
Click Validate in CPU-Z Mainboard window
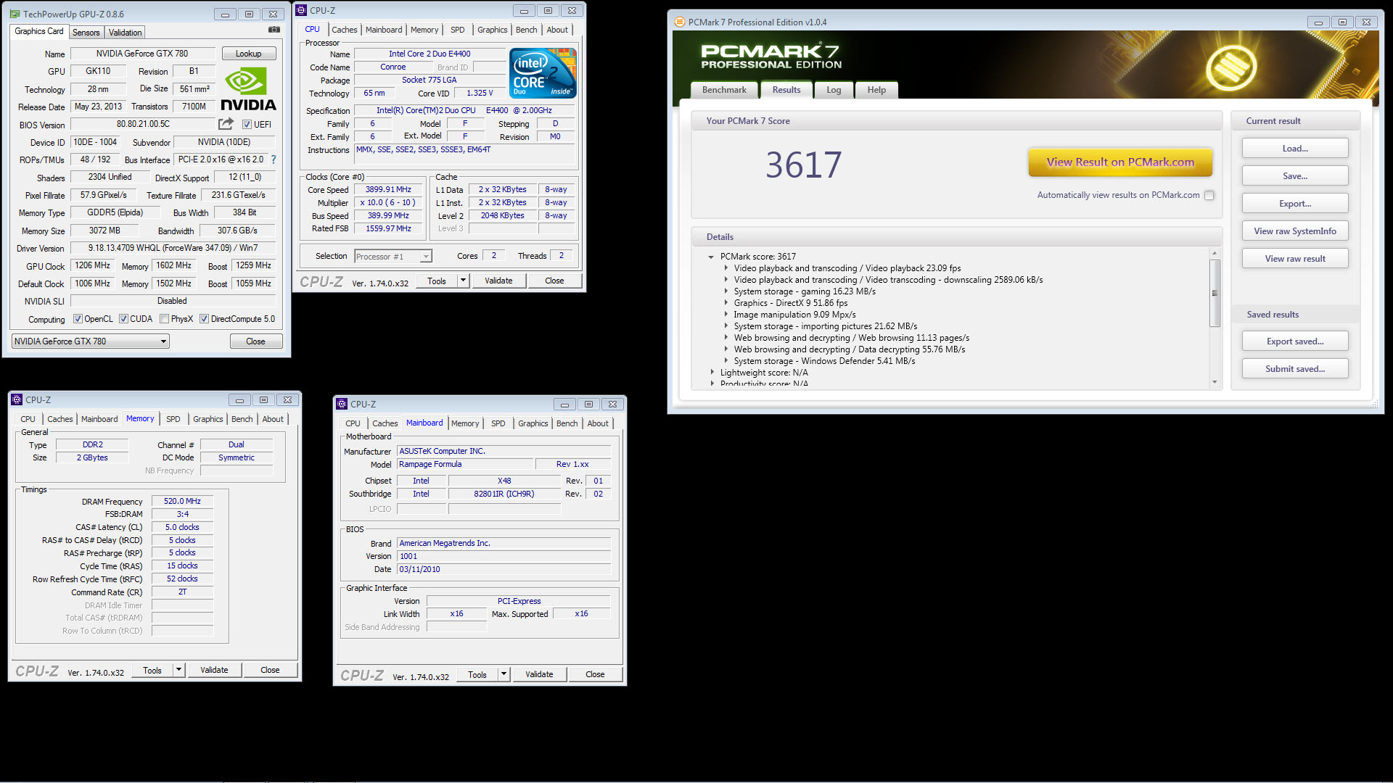539,675
